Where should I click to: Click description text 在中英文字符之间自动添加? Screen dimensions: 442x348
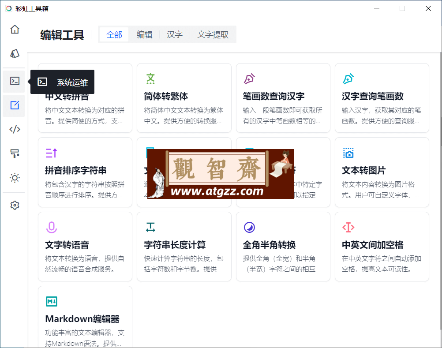(382, 258)
